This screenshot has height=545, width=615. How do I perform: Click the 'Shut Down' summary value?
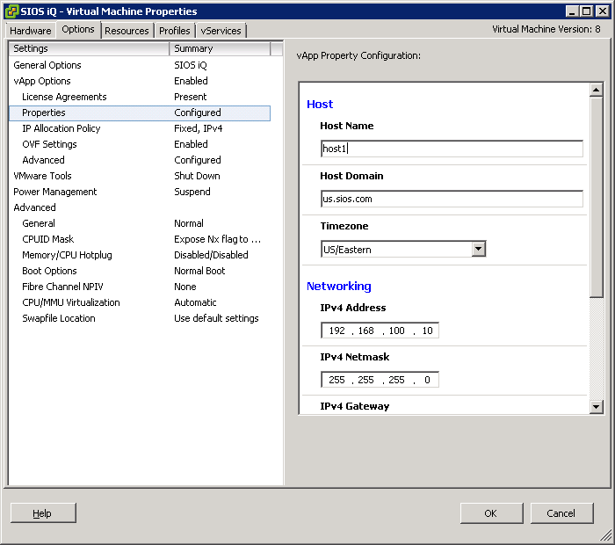[197, 176]
